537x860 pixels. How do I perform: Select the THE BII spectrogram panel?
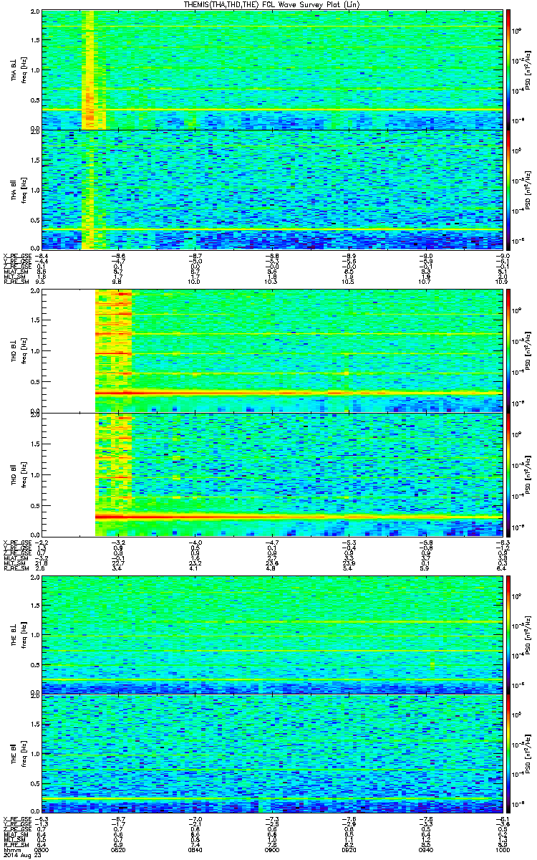[272, 754]
